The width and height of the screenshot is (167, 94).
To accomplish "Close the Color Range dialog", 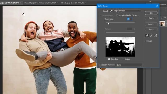I will 157,6.
